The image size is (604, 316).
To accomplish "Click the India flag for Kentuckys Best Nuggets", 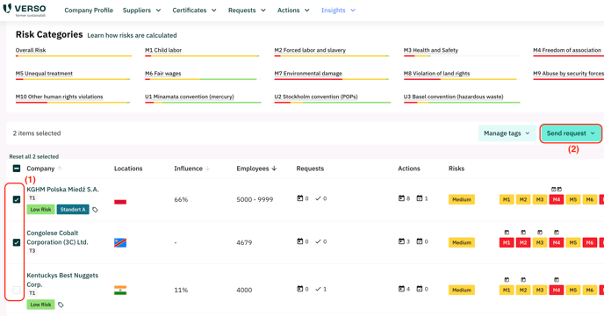I will 120,291.
